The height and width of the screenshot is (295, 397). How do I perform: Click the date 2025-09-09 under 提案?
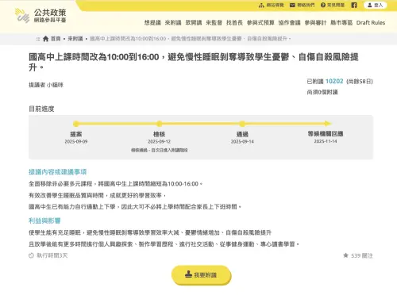[76, 142]
